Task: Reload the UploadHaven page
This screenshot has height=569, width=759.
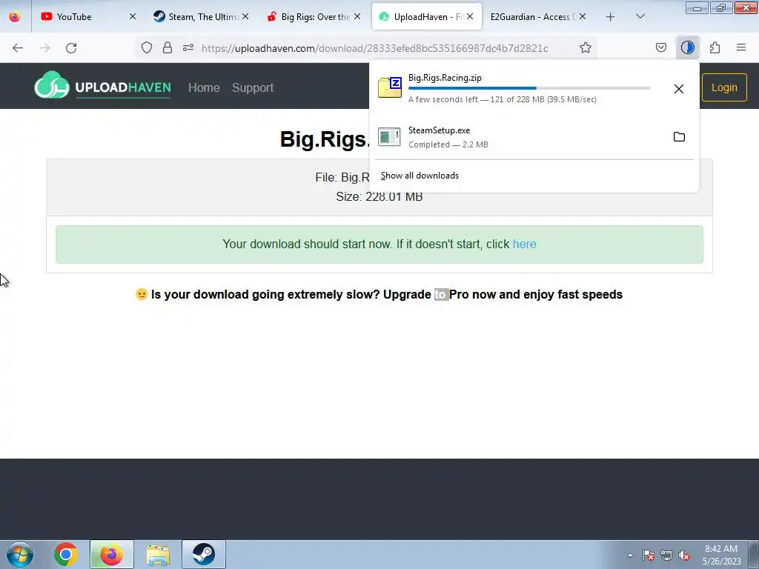Action: pos(71,48)
